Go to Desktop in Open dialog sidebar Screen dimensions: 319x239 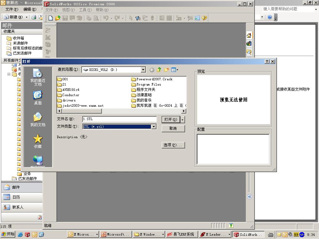click(x=38, y=98)
